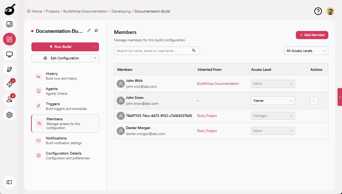Follow John Wick's BuildNinja-Documentation inherited link

[x=218, y=84]
